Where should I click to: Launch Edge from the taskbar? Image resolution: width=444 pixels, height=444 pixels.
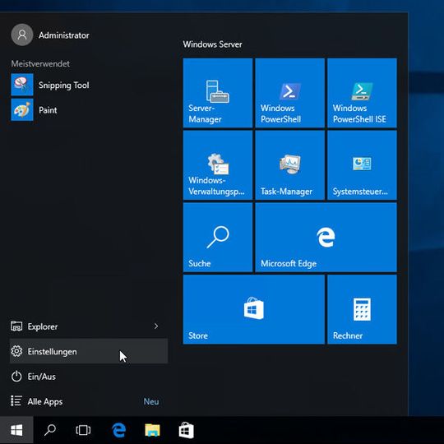click(119, 430)
